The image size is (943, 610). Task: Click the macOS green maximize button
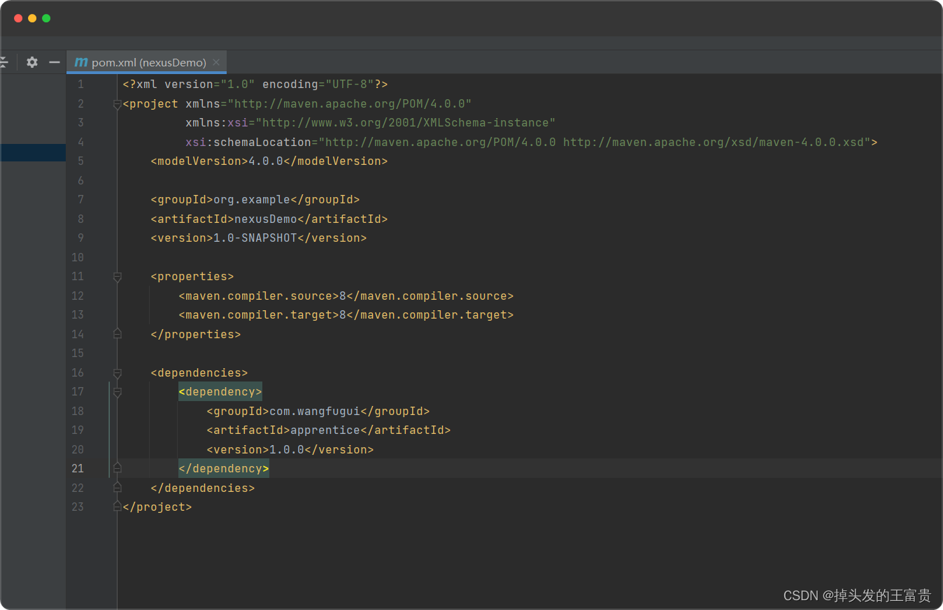pos(46,18)
